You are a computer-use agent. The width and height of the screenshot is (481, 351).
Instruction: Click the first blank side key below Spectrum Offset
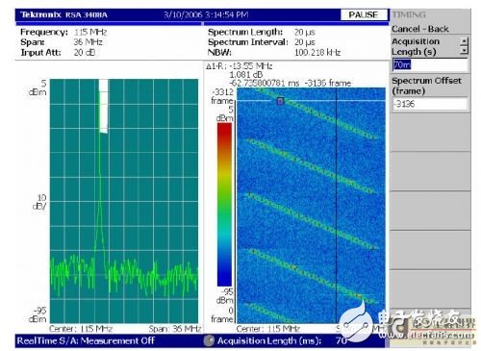tap(430, 132)
